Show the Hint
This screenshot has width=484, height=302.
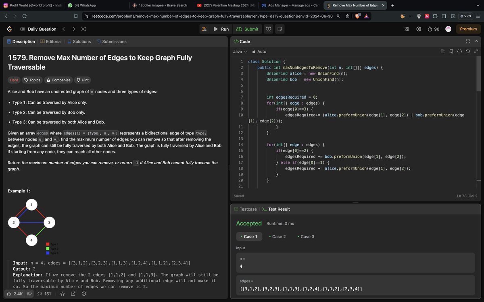click(x=83, y=80)
